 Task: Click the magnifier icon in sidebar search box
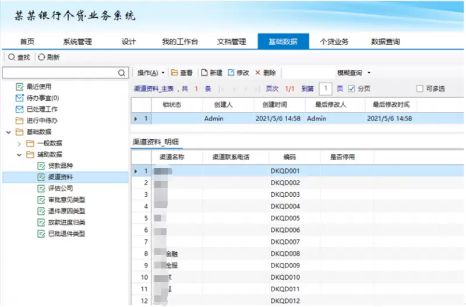(x=122, y=73)
